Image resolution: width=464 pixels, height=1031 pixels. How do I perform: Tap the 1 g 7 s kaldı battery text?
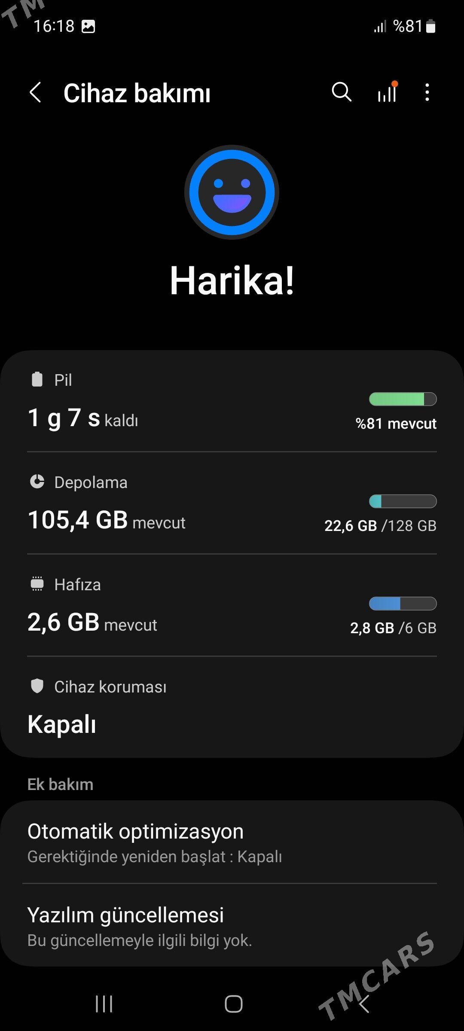pyautogui.click(x=83, y=418)
